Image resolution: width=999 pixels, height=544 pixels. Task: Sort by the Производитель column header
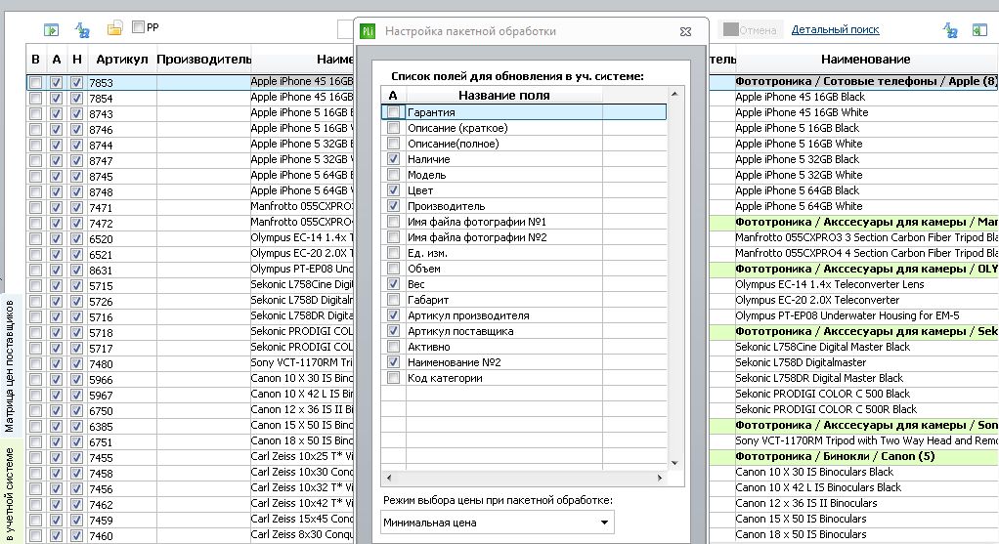pos(204,60)
